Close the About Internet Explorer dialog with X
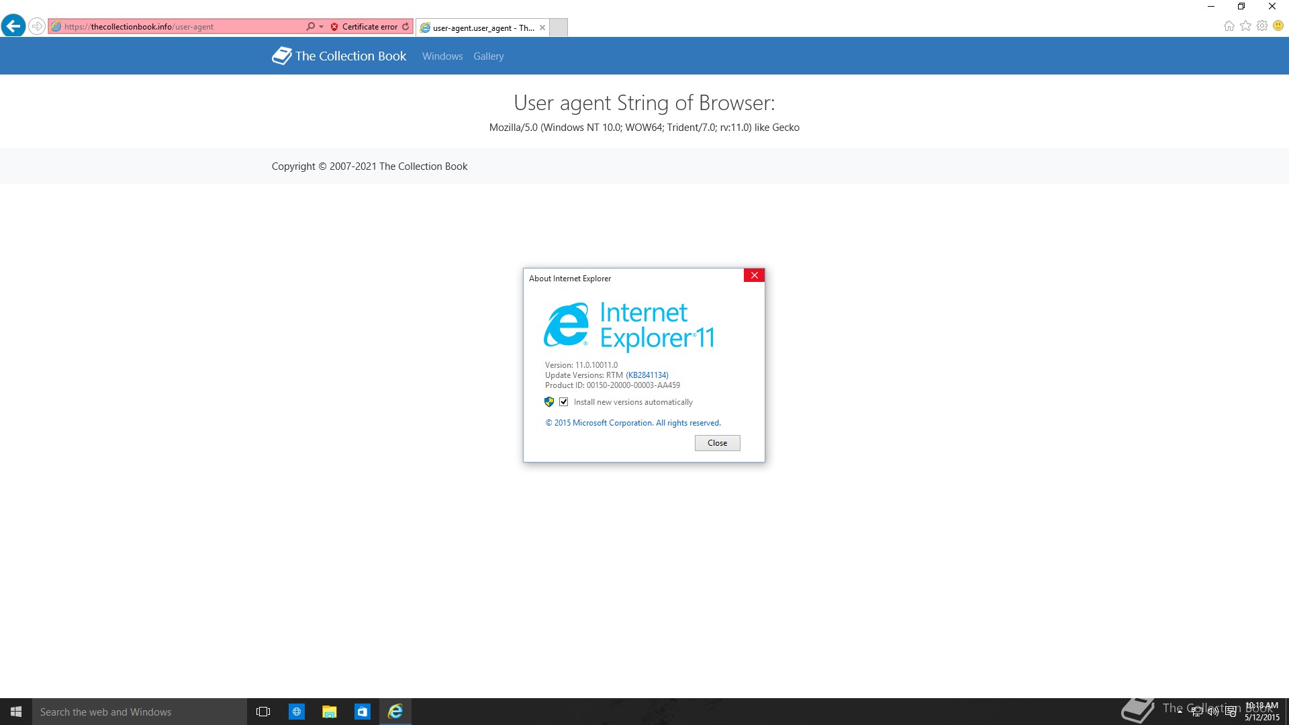The width and height of the screenshot is (1289, 725). 754,275
